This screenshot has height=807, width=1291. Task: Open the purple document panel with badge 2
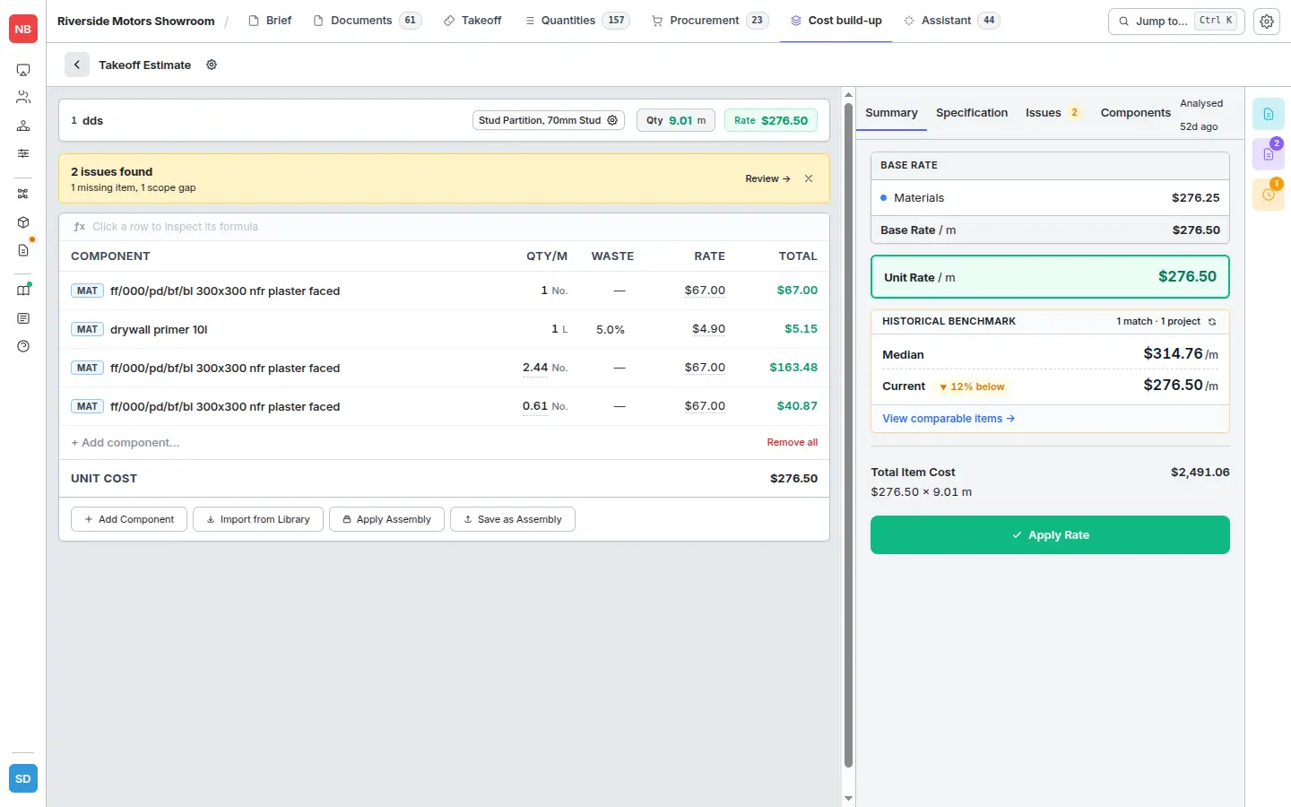coord(1269,154)
